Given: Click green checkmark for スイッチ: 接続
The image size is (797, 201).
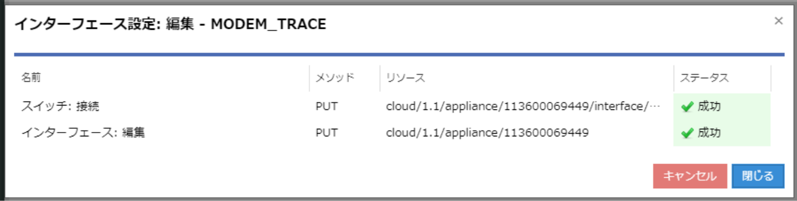Looking at the screenshot, I should point(687,107).
